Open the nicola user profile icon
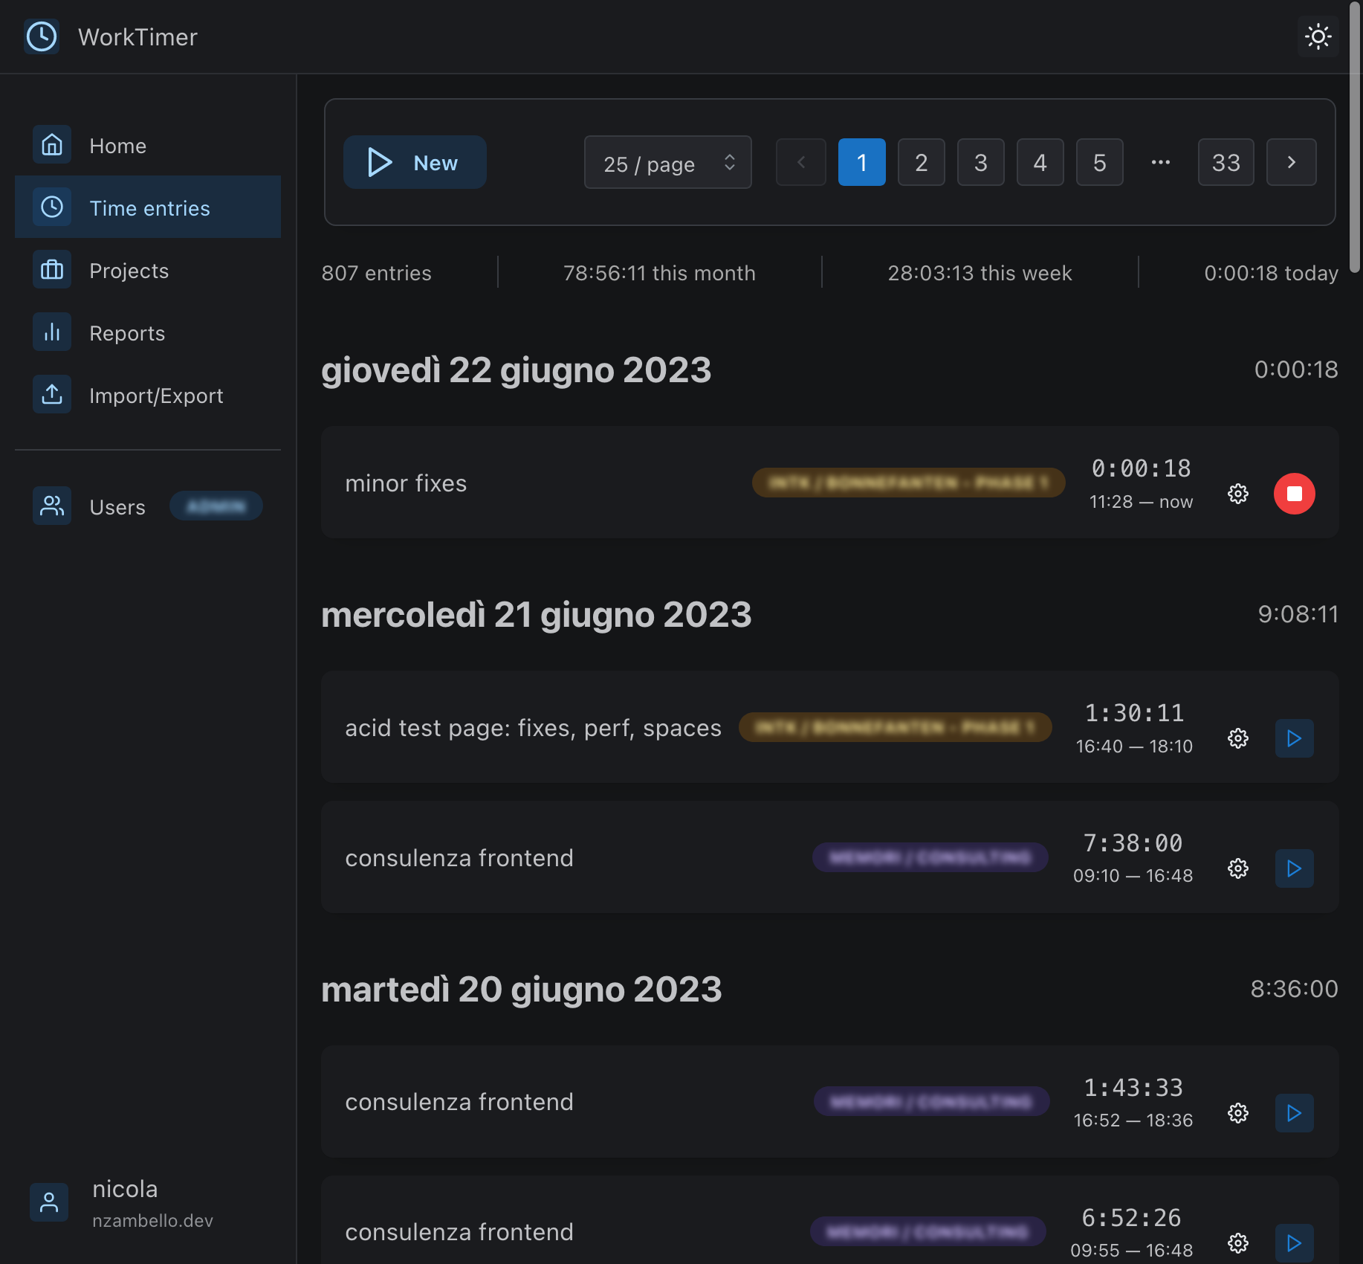The height and width of the screenshot is (1264, 1363). point(49,1201)
